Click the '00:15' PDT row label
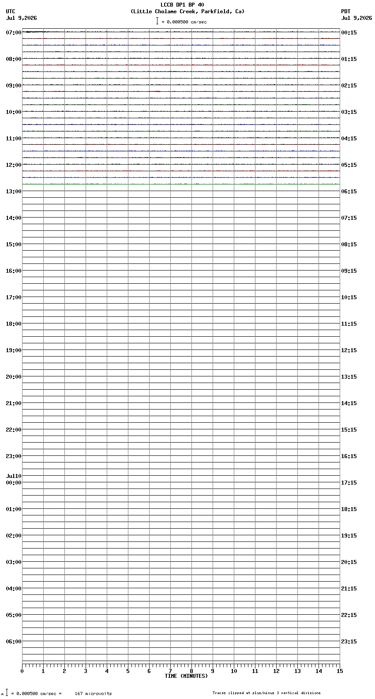Viewport: 375px width, 699px height. coord(349,33)
